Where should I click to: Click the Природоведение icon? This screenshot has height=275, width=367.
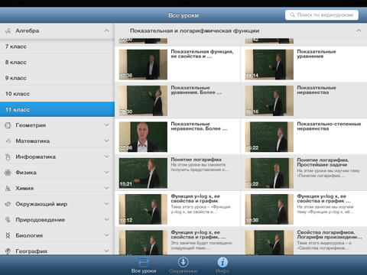[8, 220]
